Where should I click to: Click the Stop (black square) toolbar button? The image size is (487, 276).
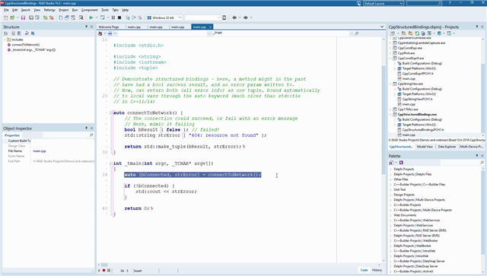119,17
